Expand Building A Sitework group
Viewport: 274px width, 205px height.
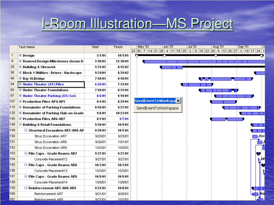coord(20,67)
